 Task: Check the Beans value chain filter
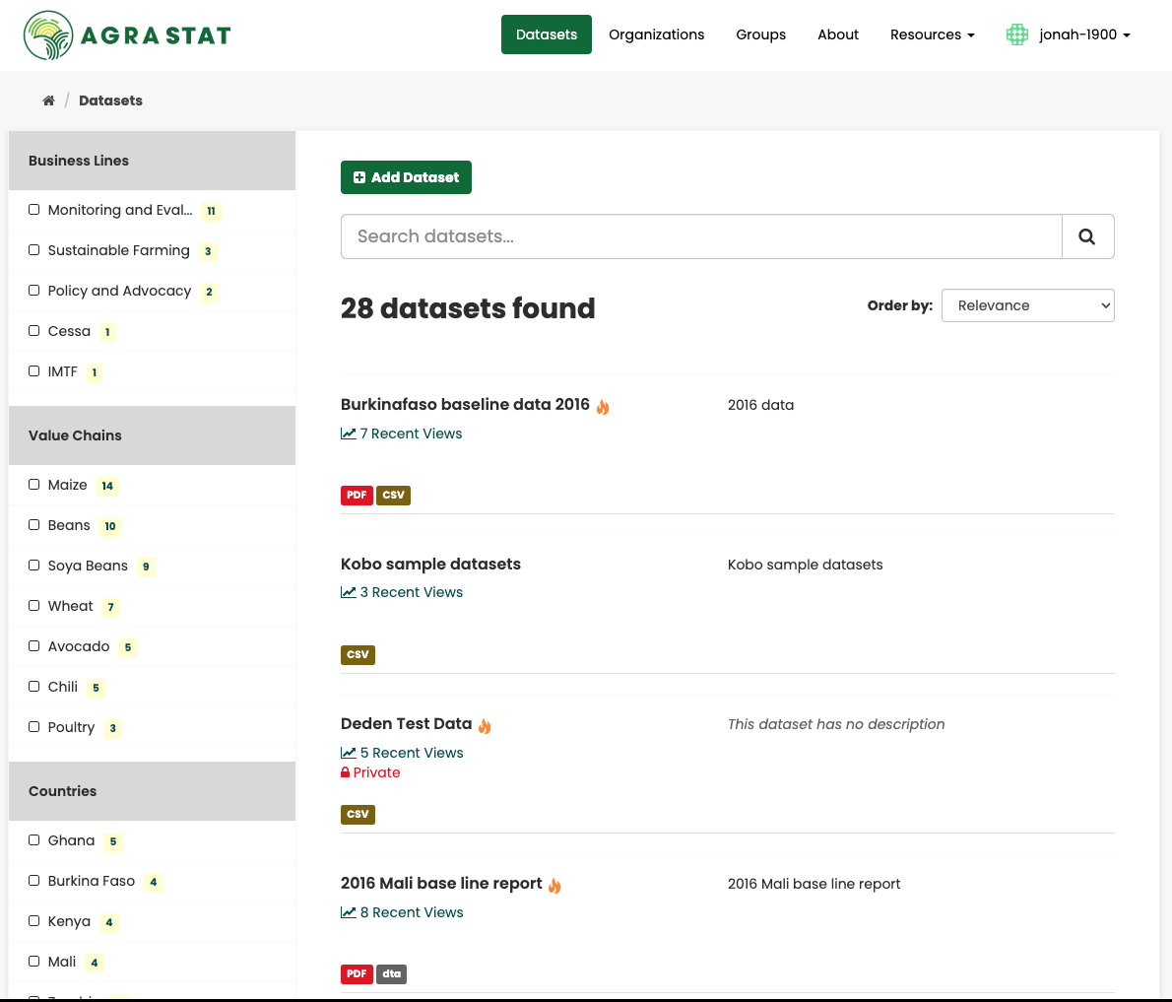(33, 525)
